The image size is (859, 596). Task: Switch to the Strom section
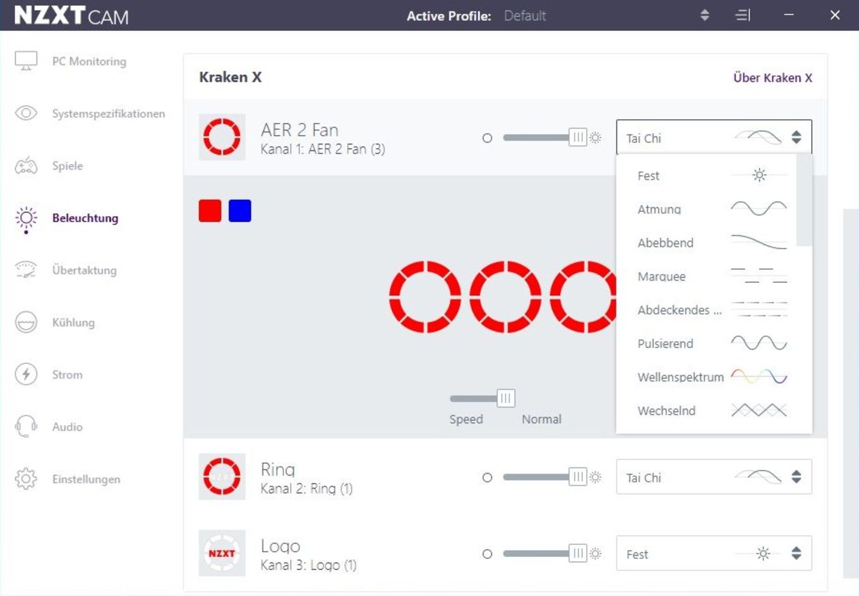click(x=68, y=375)
